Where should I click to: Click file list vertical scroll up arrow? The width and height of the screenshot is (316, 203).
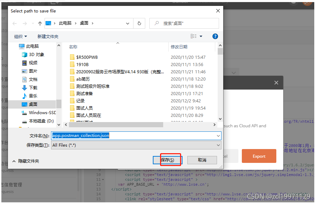point(220,45)
